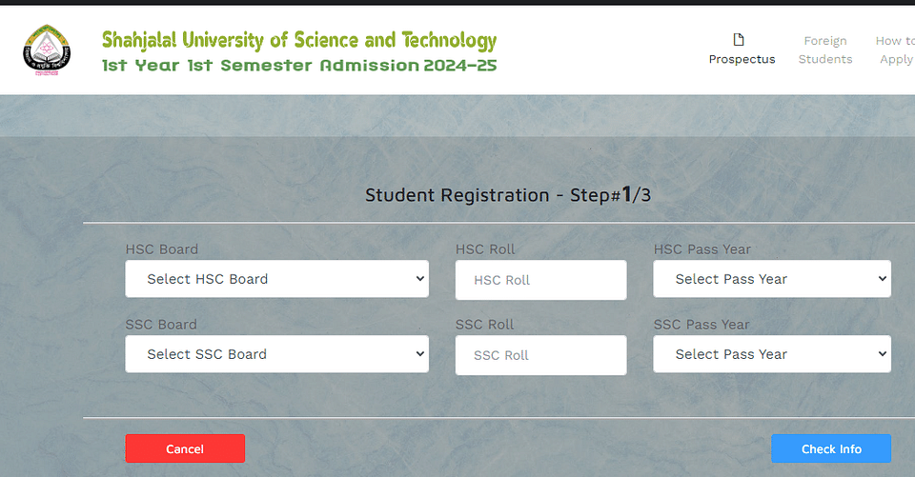Click the HSC Roll label text
The height and width of the screenshot is (477, 915).
click(485, 249)
